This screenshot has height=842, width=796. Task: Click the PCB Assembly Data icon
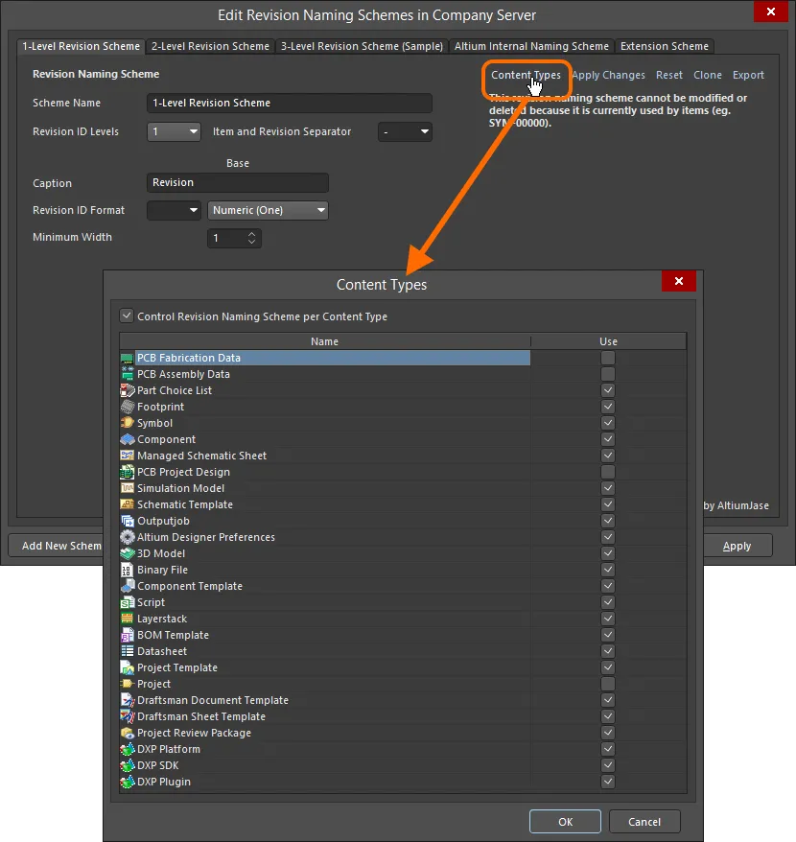point(128,374)
